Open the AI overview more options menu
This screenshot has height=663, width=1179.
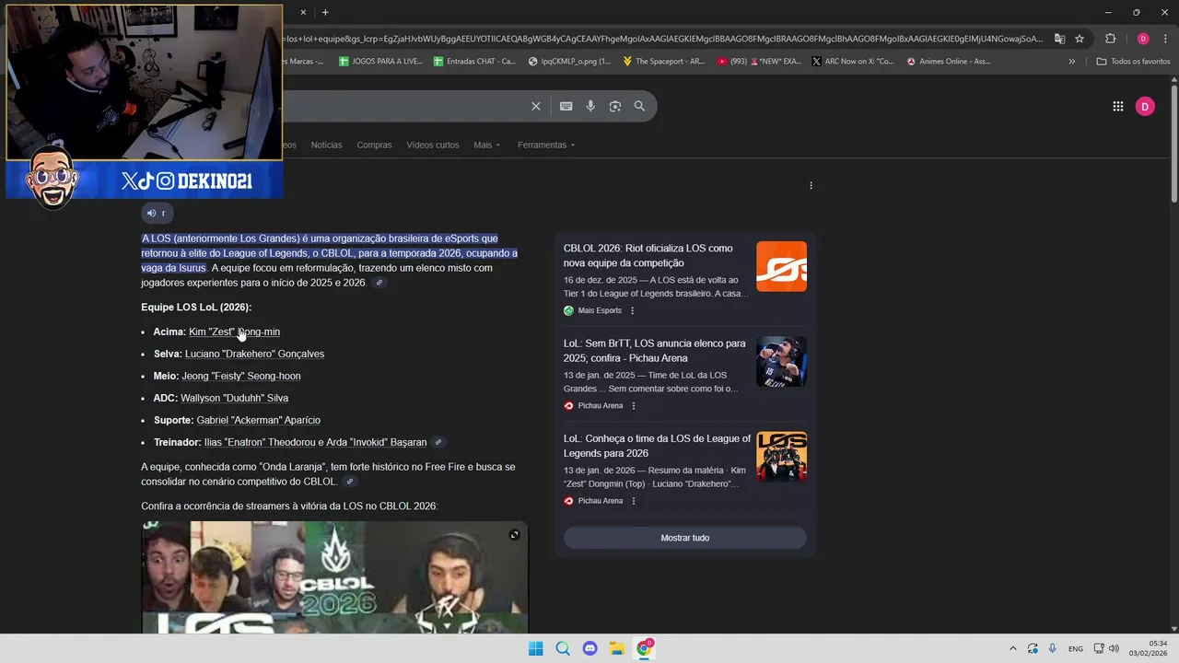pyautogui.click(x=811, y=185)
